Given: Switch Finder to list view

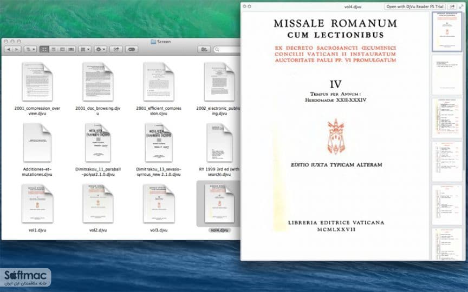Looking at the screenshot, I should click(54, 49).
